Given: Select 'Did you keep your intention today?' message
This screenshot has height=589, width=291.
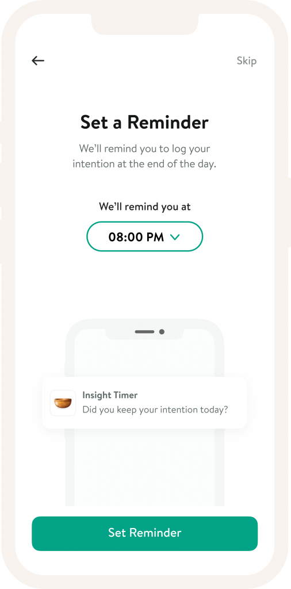Looking at the screenshot, I should [155, 410].
